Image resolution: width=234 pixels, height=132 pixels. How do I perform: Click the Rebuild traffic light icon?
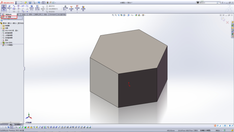(48, 3)
